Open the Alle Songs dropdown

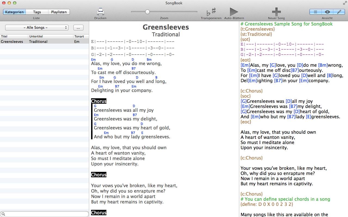37,28
